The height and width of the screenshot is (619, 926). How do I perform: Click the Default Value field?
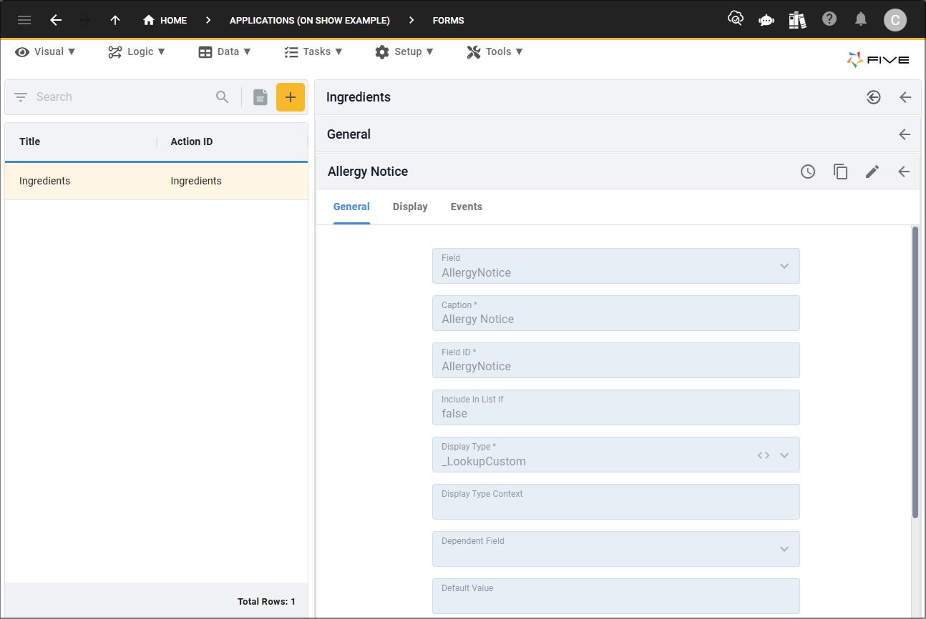pyautogui.click(x=616, y=596)
